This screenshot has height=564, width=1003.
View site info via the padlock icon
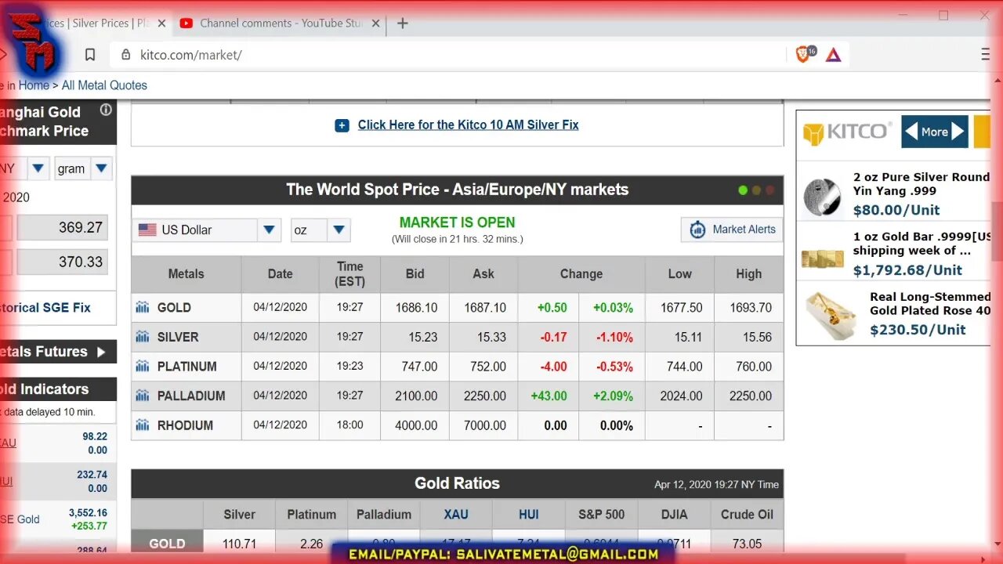click(x=126, y=55)
